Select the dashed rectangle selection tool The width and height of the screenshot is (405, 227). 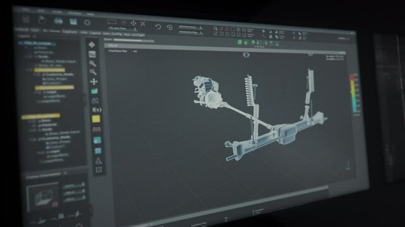(112, 22)
